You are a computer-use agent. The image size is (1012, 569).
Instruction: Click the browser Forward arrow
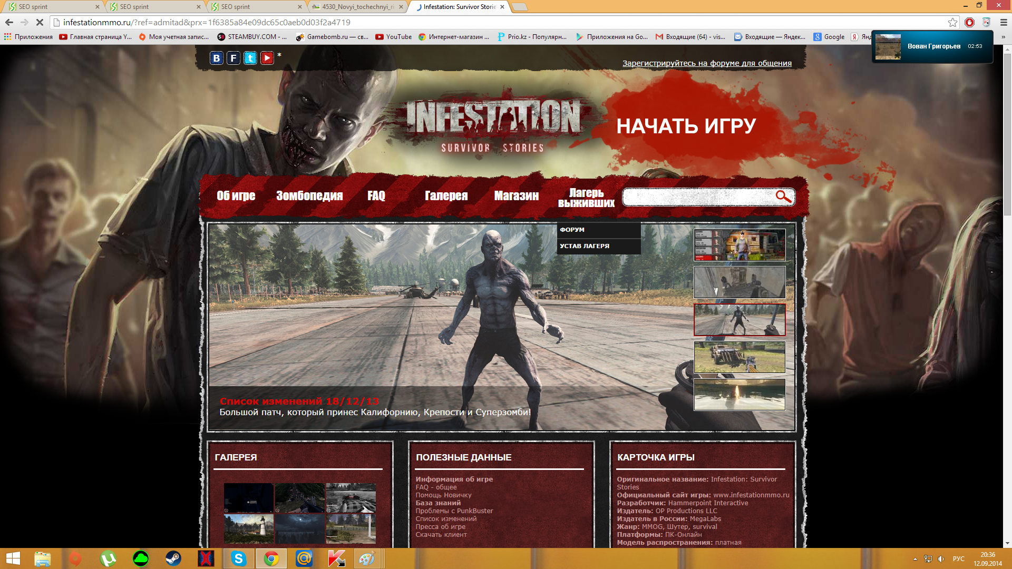pyautogui.click(x=24, y=22)
